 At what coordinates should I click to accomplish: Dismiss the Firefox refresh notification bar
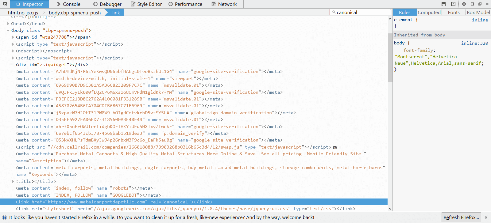tap(486, 217)
